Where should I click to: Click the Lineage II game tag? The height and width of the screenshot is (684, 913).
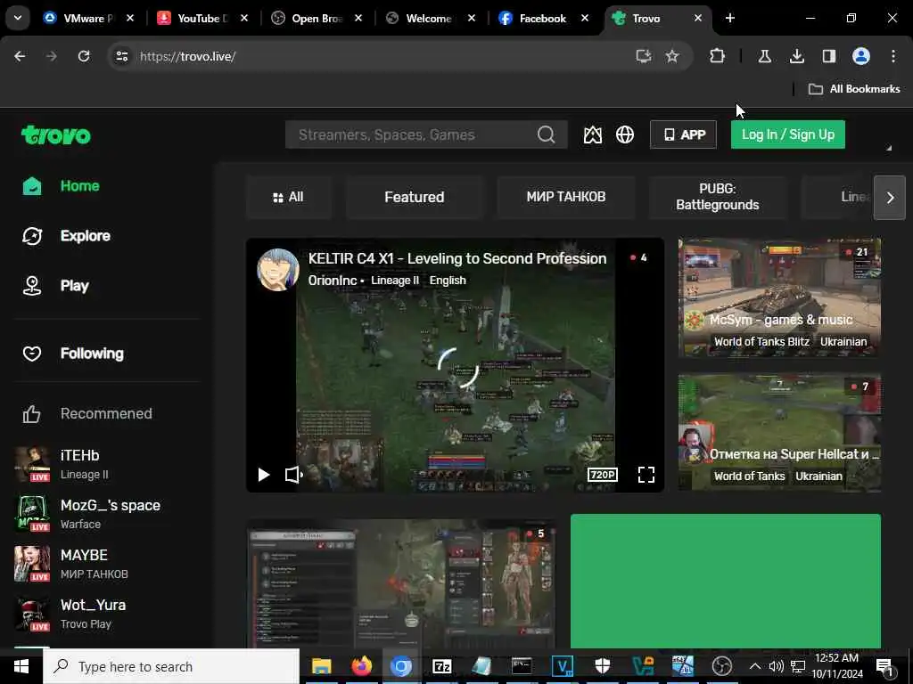click(x=395, y=281)
